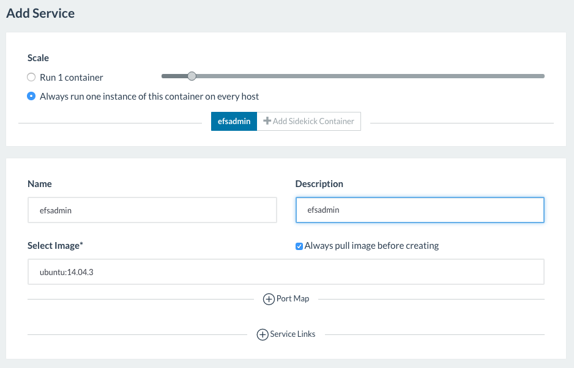
Task: Click the Add Service page heading
Action: [x=40, y=13]
